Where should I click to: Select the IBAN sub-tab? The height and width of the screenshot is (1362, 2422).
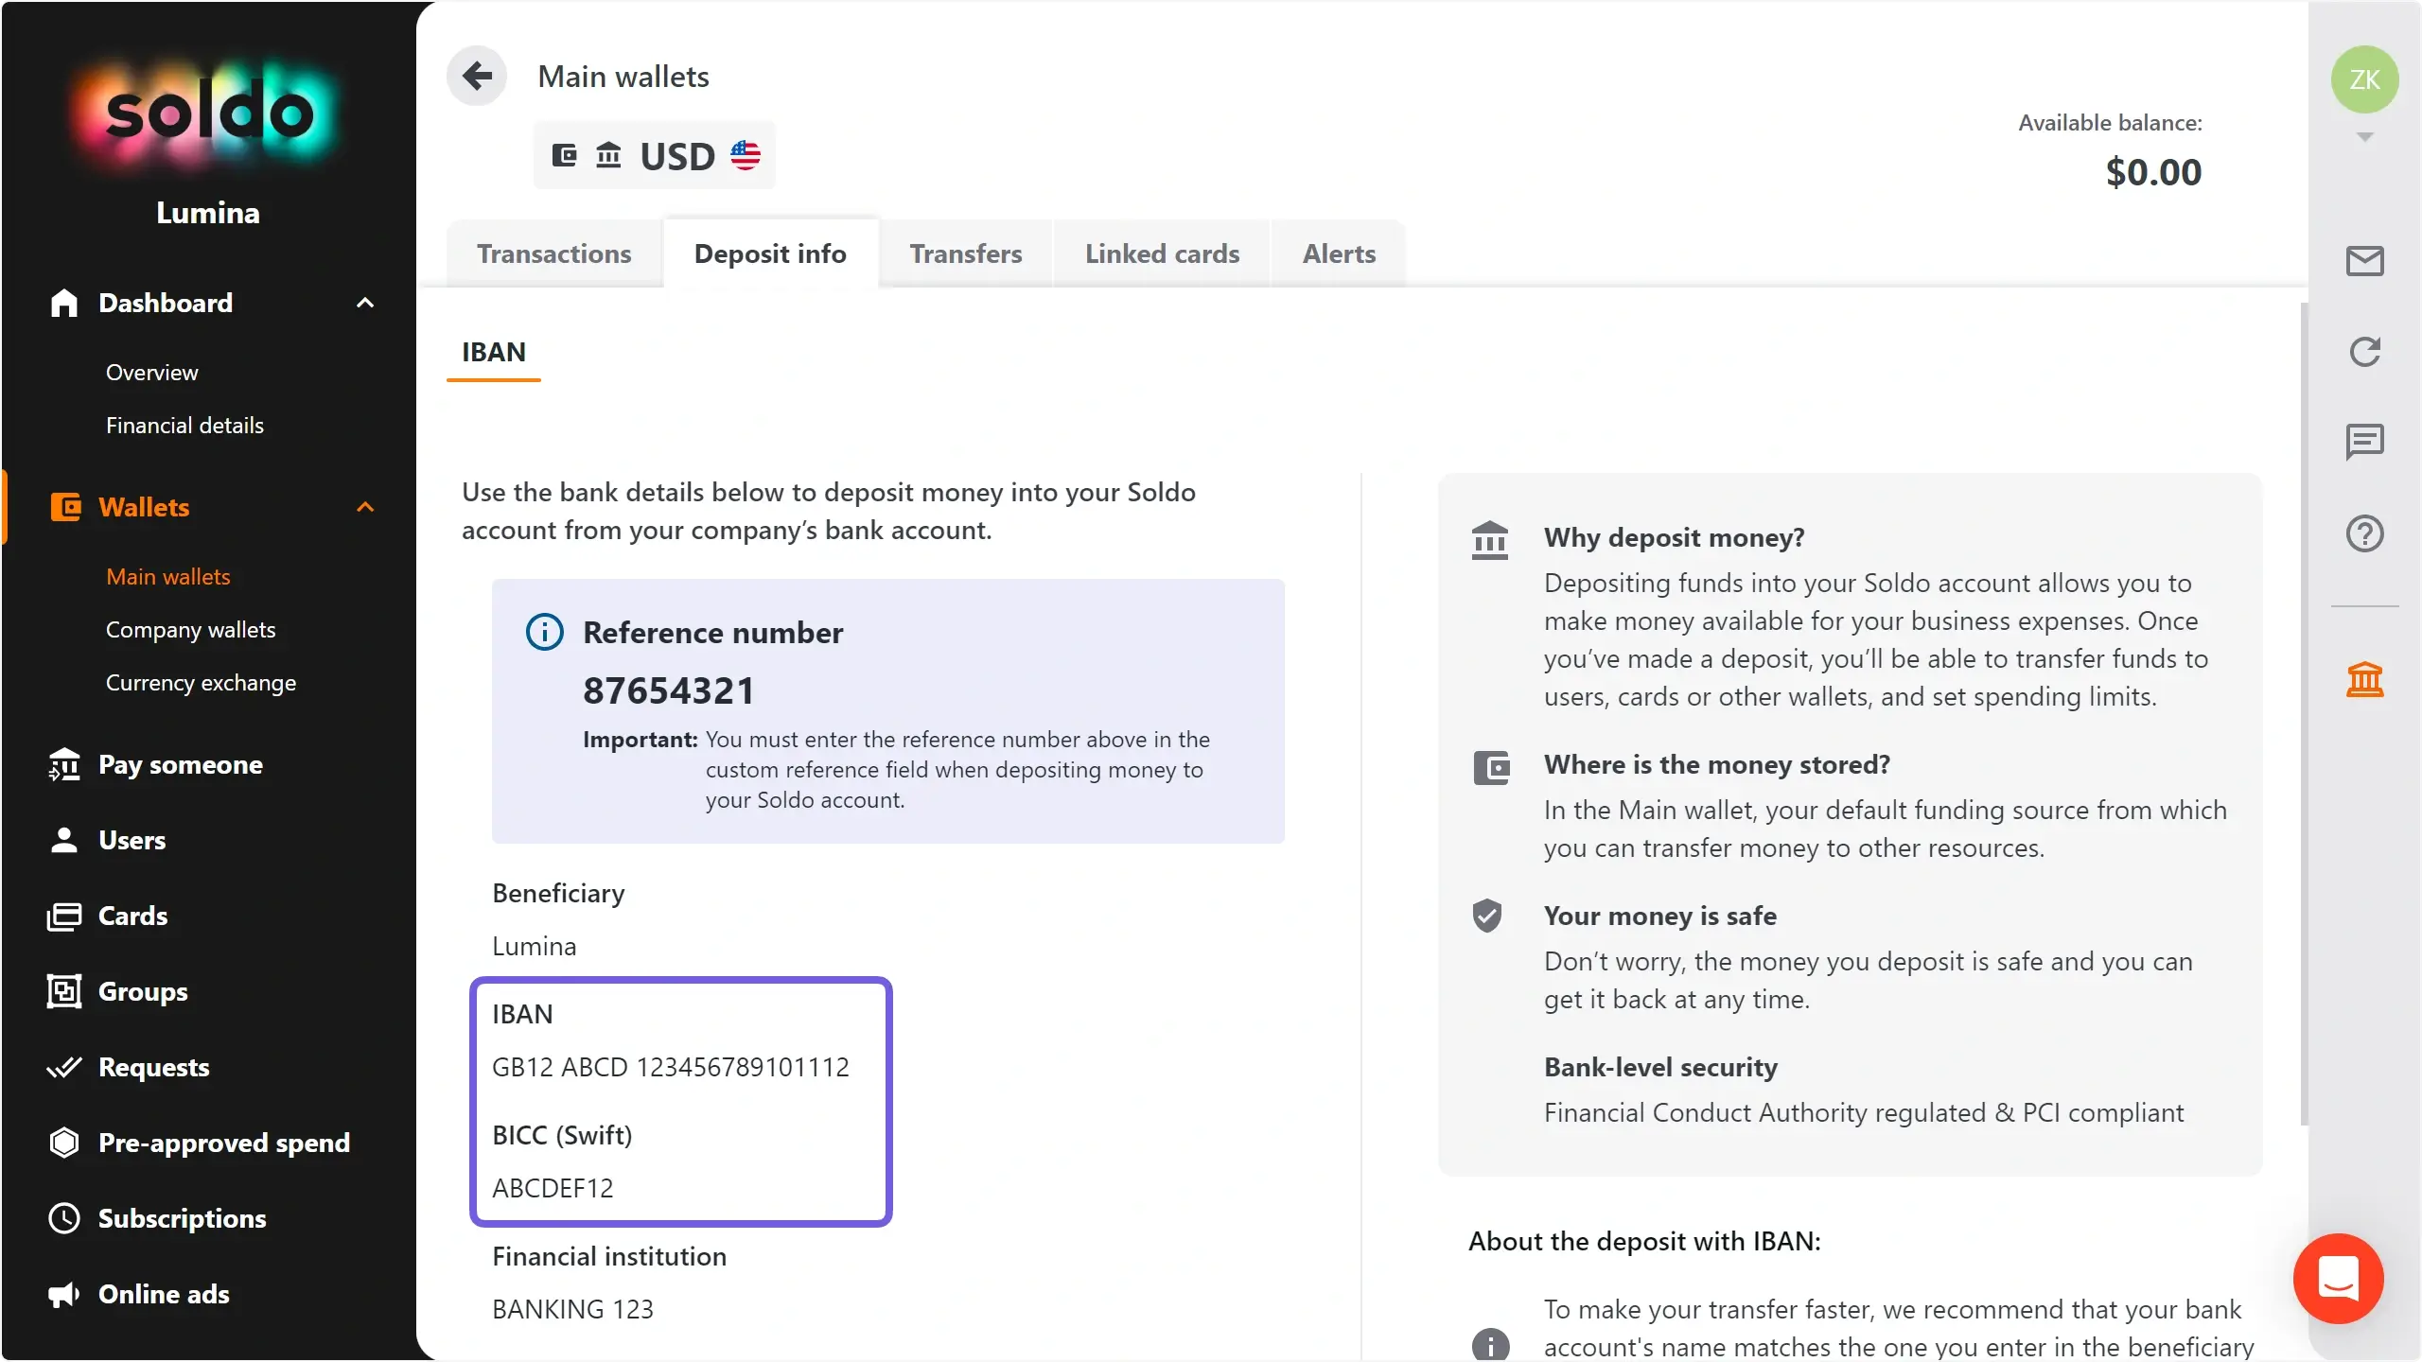[493, 352]
